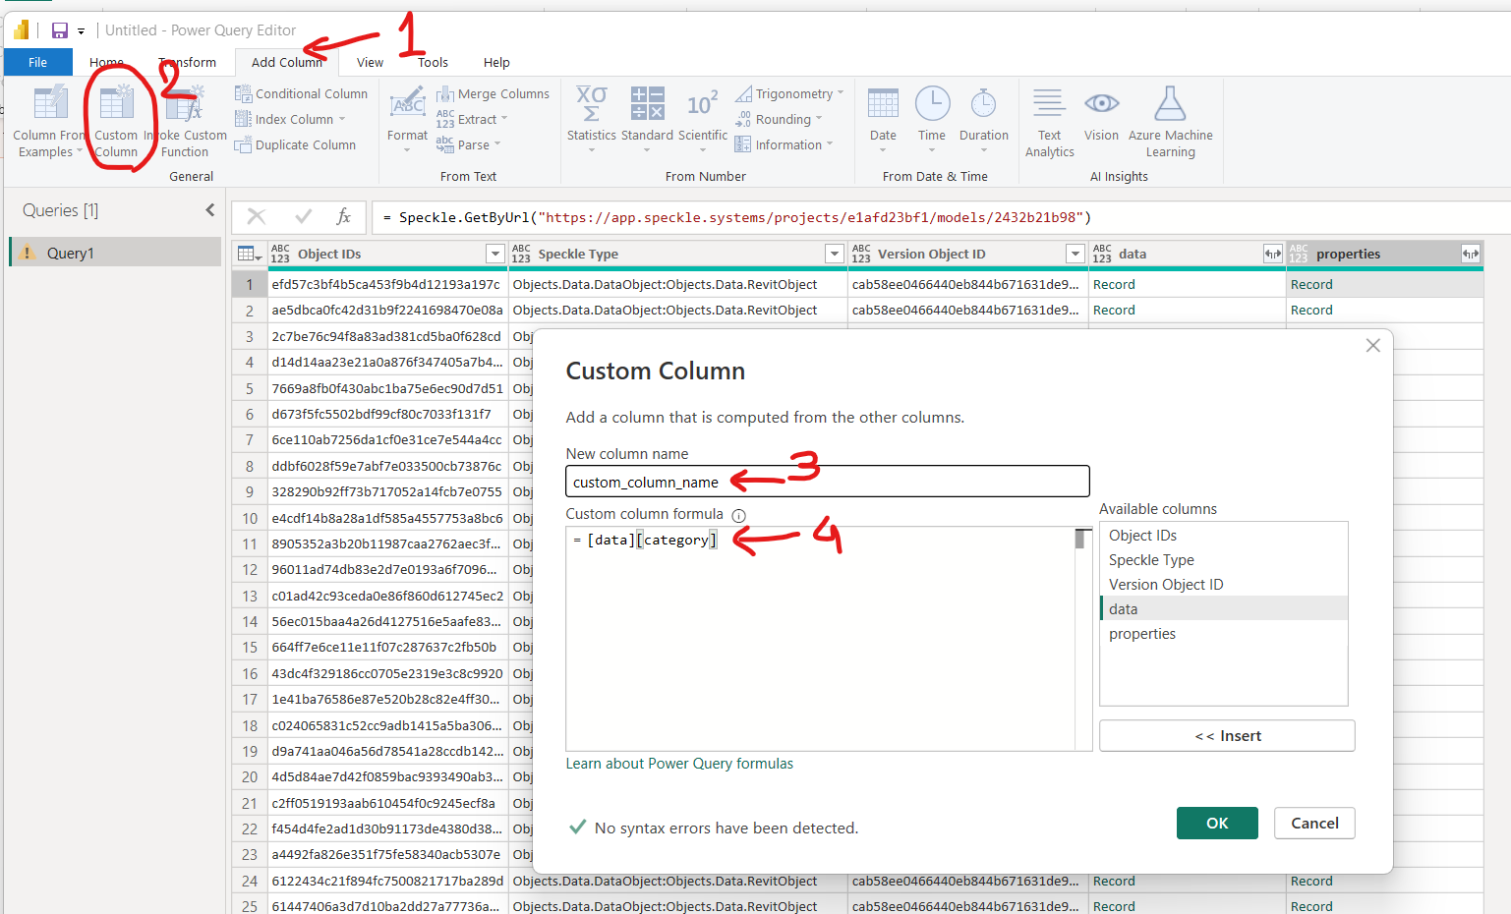This screenshot has width=1511, height=914.
Task: Click the Azure Machine Learning icon
Action: coord(1170,103)
